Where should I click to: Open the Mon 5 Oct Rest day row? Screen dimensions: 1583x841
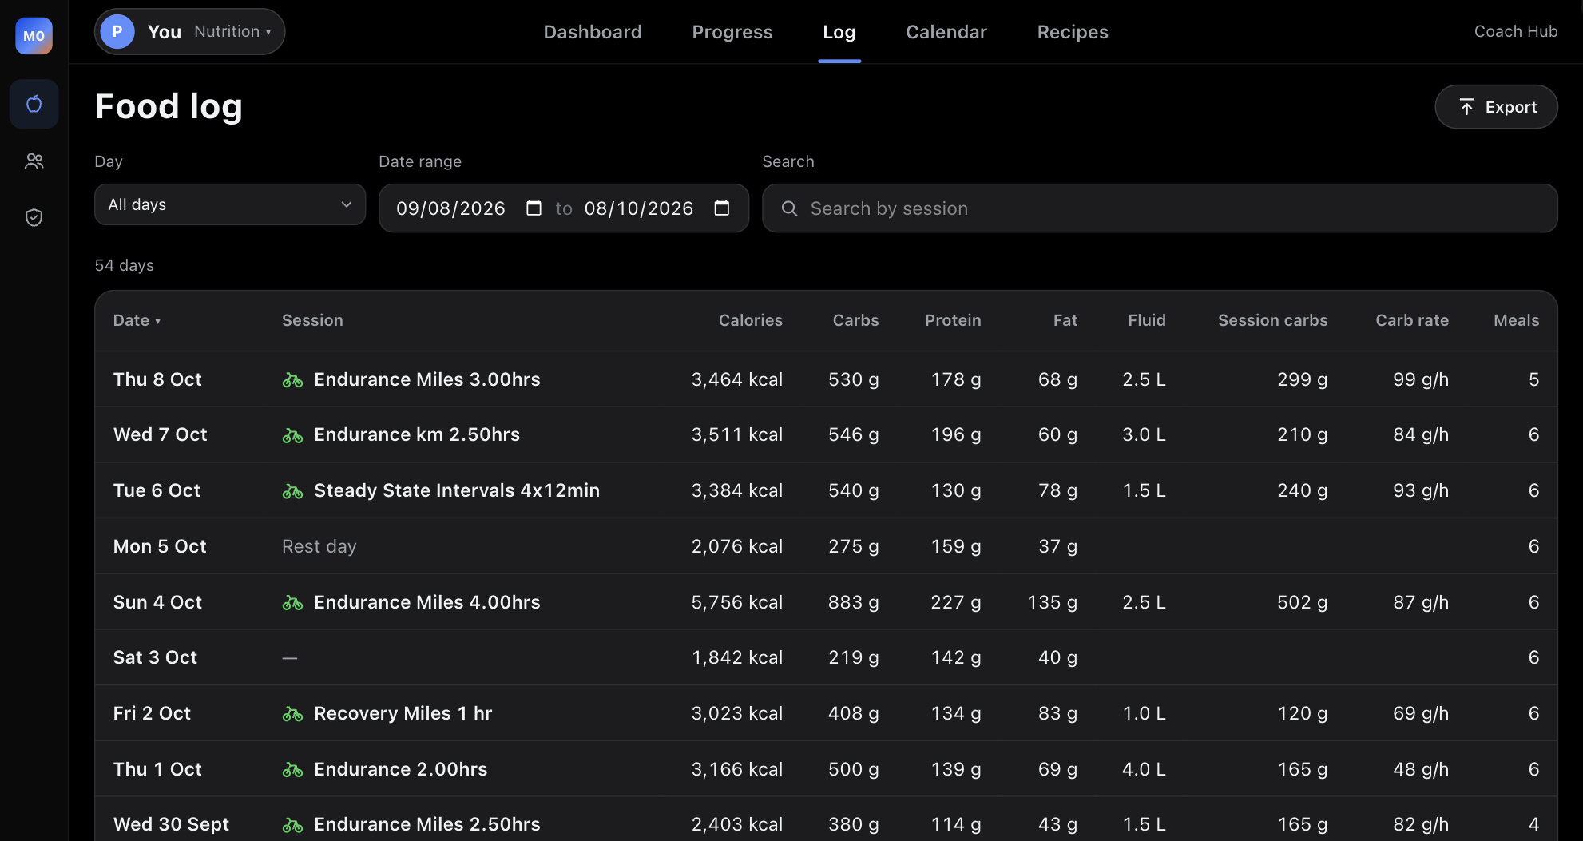pos(826,546)
